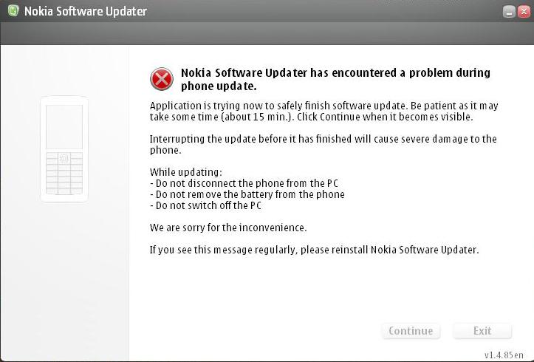This screenshot has width=534, height=362.
Task: Click the phone illustration's screen
Action: (x=64, y=126)
